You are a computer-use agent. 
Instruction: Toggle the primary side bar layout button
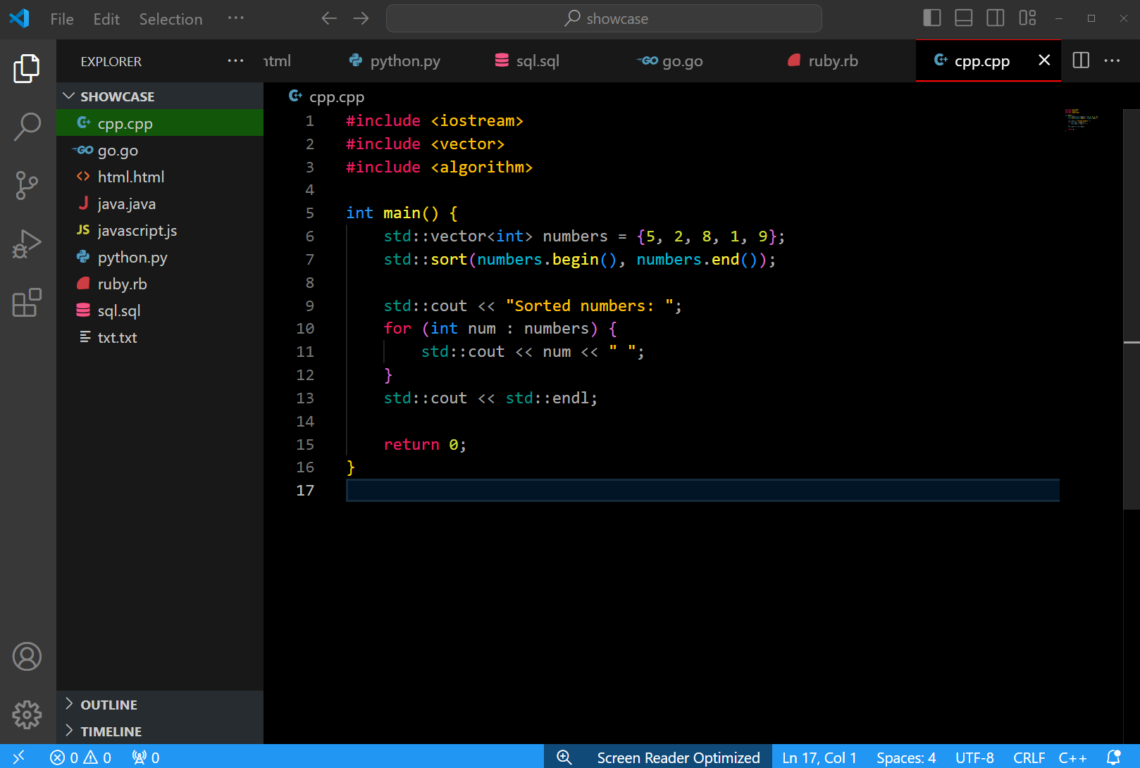(x=932, y=18)
